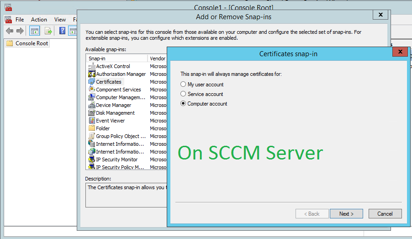Image resolution: width=412 pixels, height=239 pixels.
Task: Select the Computer account radio button
Action: click(x=183, y=104)
